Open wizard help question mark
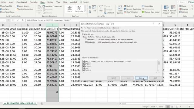The height and width of the screenshot is (109, 194). (153, 24)
